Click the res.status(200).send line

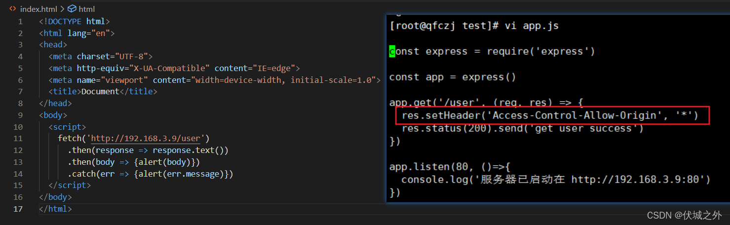(523, 129)
